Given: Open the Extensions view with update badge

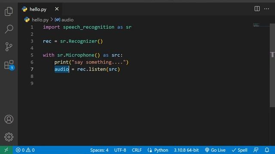Looking at the screenshot, I should tap(9, 65).
